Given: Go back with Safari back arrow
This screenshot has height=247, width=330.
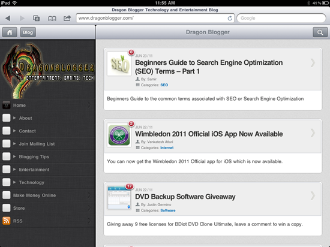Looking at the screenshot, I should [8, 19].
